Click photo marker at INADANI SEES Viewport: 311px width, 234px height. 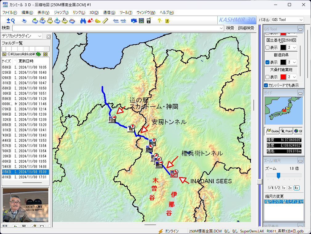[174, 173]
